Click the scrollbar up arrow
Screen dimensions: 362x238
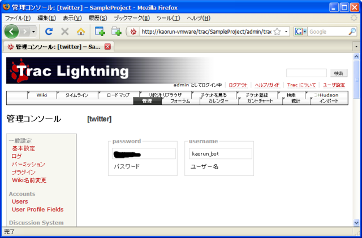pos(356,56)
